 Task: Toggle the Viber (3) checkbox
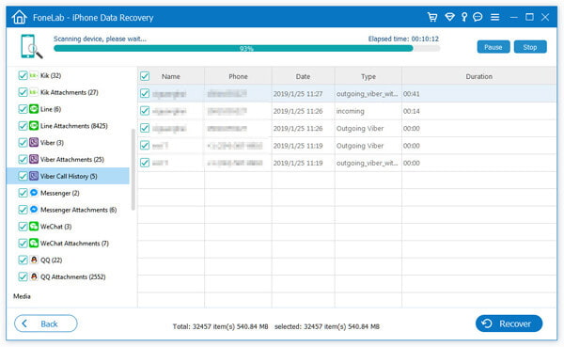coord(23,143)
